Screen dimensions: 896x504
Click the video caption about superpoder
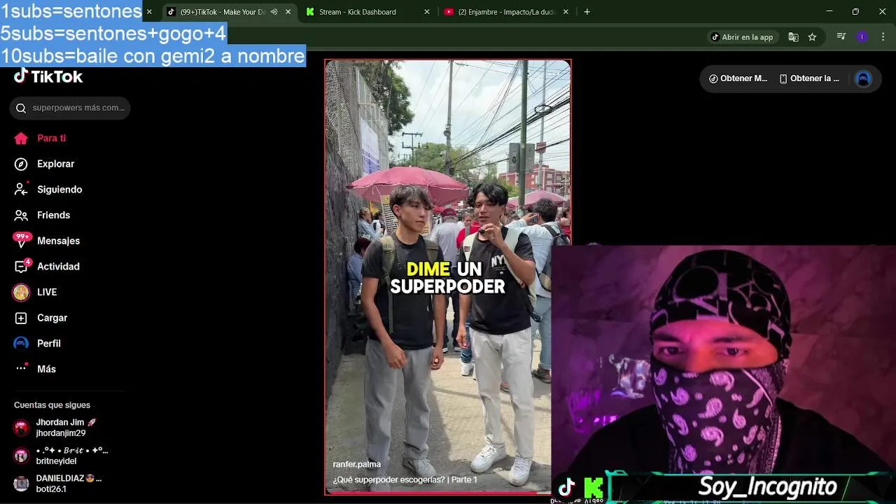coord(405,479)
